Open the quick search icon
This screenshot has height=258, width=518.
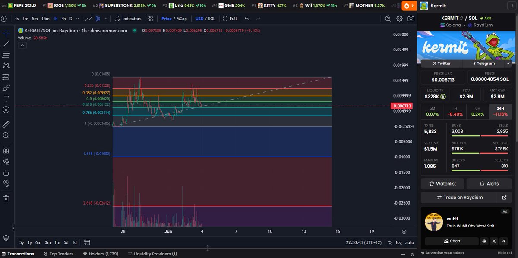[x=388, y=19]
